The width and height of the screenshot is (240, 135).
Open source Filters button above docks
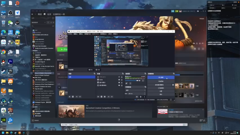coord(98,70)
